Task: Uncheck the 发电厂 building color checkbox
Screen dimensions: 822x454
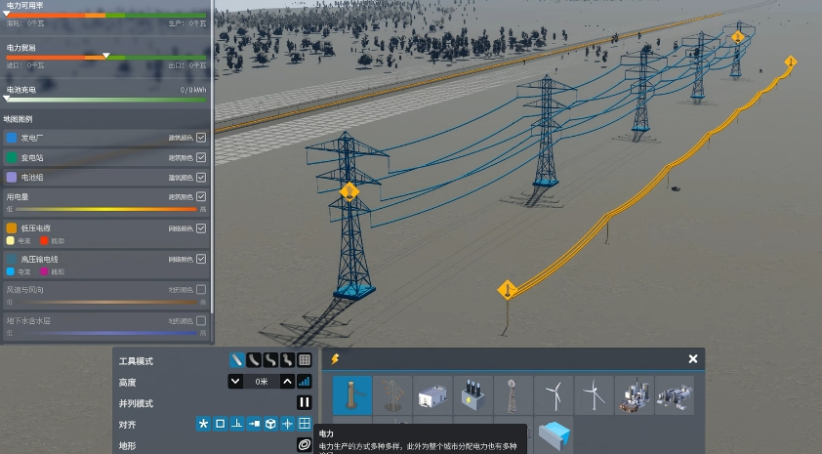Action: (201, 138)
